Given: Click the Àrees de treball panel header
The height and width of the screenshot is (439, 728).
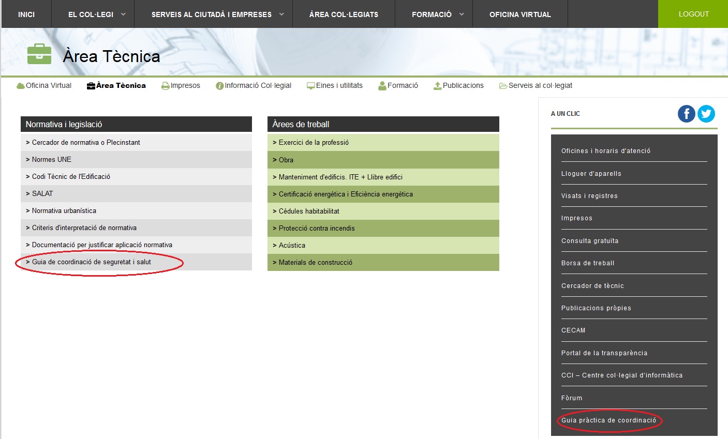Looking at the screenshot, I should click(383, 124).
